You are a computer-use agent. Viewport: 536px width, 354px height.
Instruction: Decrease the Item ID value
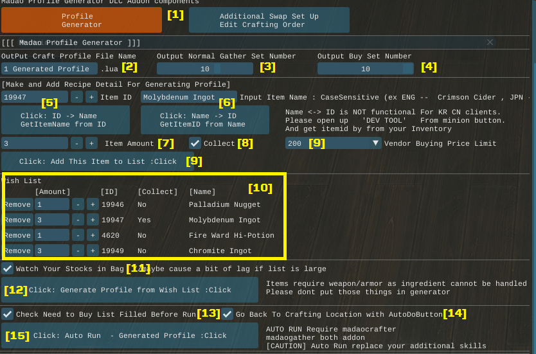(76, 97)
